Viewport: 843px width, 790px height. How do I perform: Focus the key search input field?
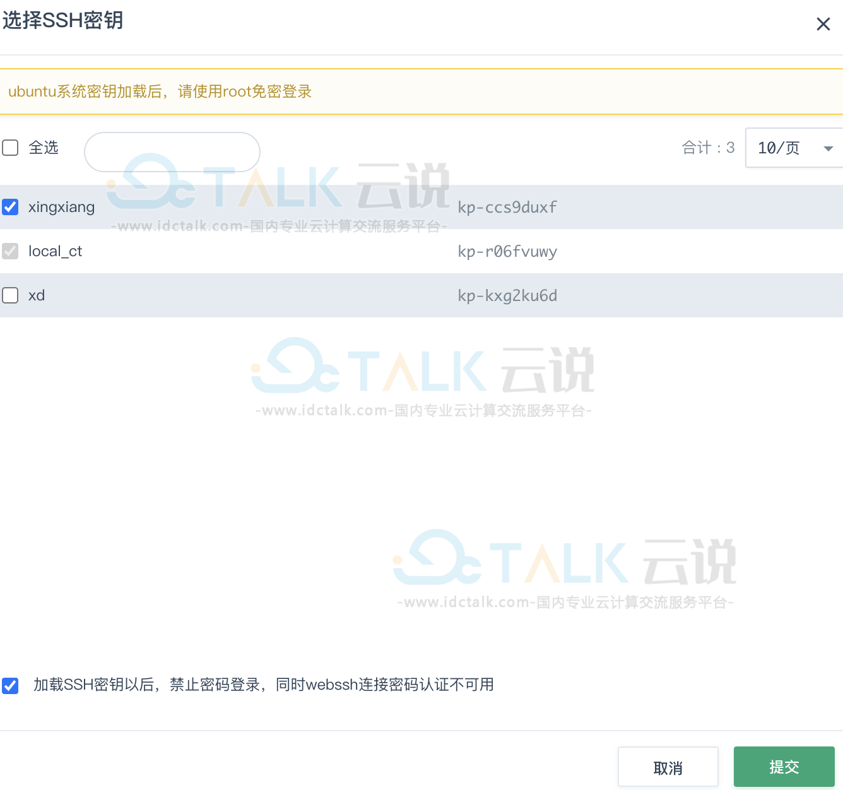172,152
